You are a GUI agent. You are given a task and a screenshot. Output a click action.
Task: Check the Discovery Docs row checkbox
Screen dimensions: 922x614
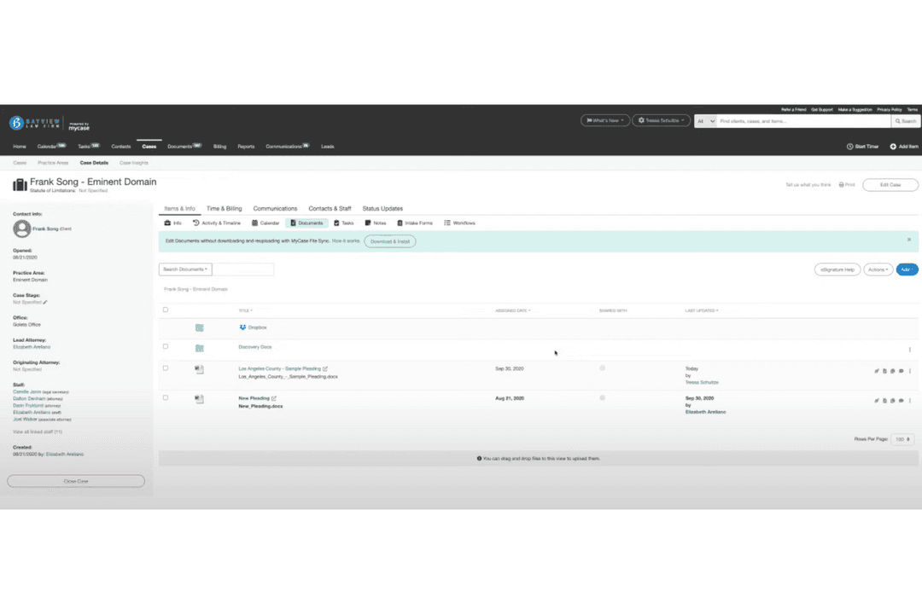click(x=166, y=347)
